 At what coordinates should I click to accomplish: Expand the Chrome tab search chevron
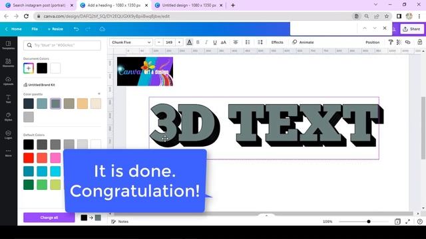375,5
